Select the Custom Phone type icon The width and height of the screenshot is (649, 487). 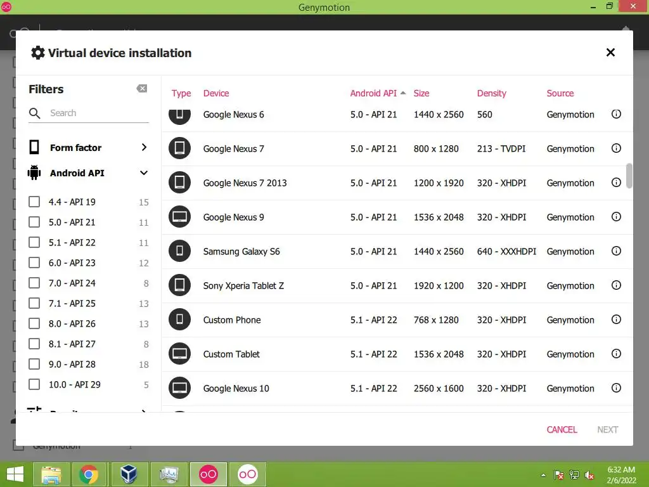[179, 320]
